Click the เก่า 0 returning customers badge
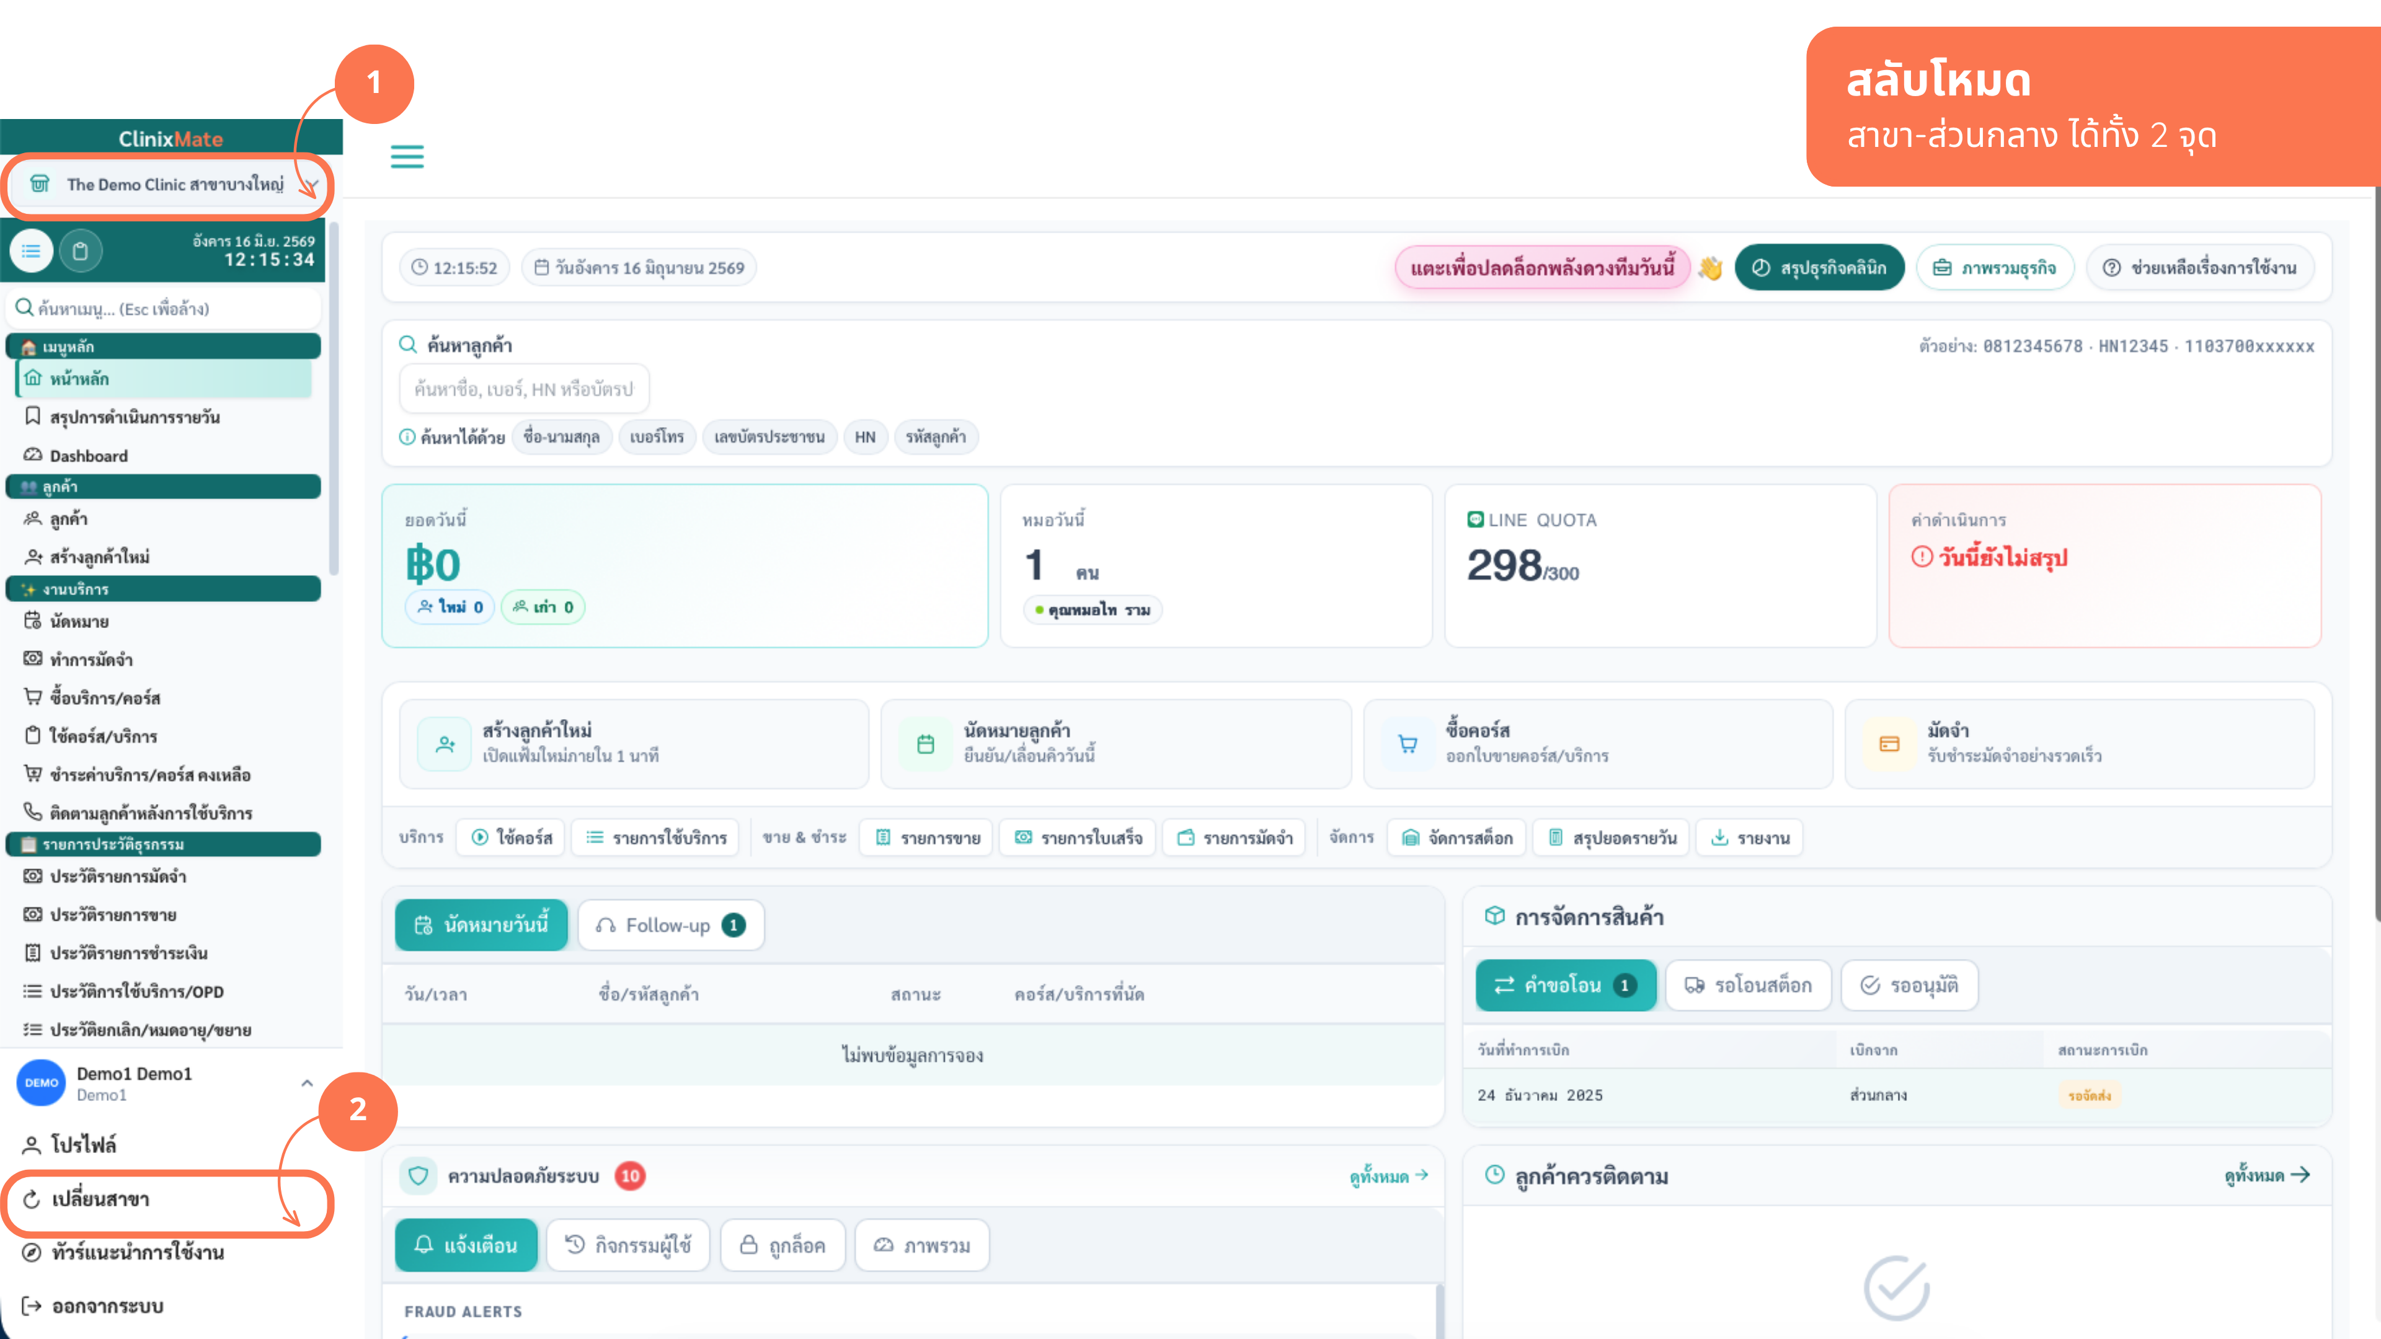Viewport: 2381px width, 1339px height. coord(544,607)
